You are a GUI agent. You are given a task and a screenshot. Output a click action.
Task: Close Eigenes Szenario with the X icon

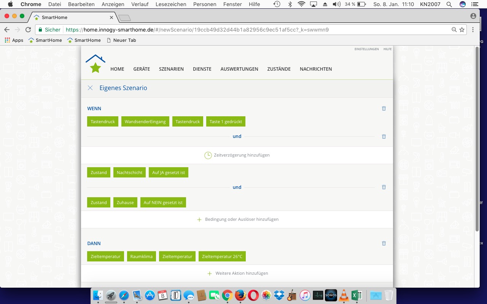tap(90, 88)
